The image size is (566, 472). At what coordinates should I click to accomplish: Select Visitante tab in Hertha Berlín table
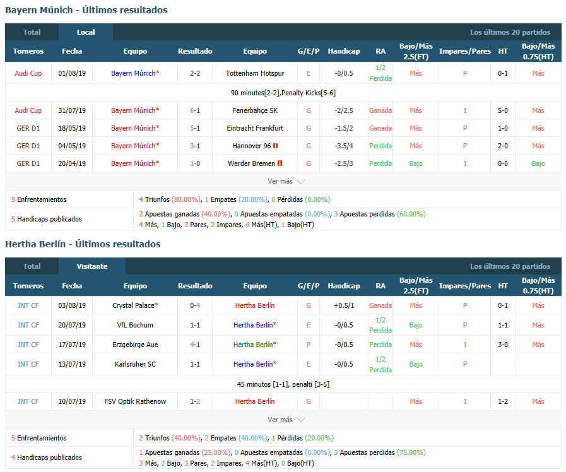(x=92, y=266)
